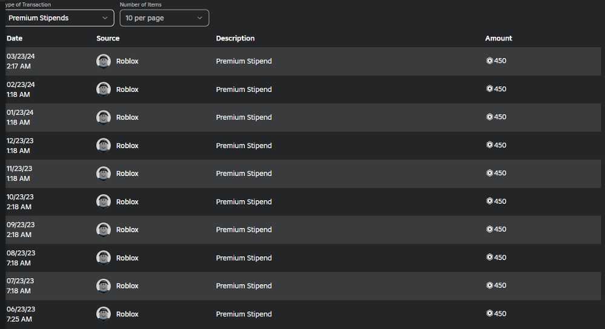
Task: Click the 06/23/23 7:25 AM date cell
Action: (x=20, y=314)
